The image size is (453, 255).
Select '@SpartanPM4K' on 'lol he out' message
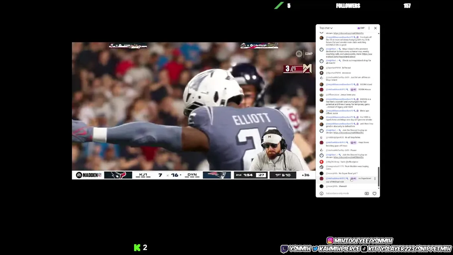point(333,68)
